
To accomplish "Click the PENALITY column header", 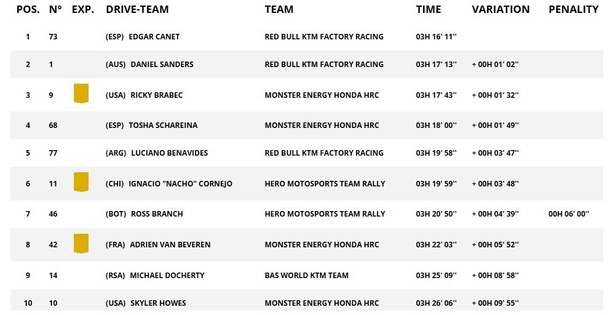I will tap(573, 9).
